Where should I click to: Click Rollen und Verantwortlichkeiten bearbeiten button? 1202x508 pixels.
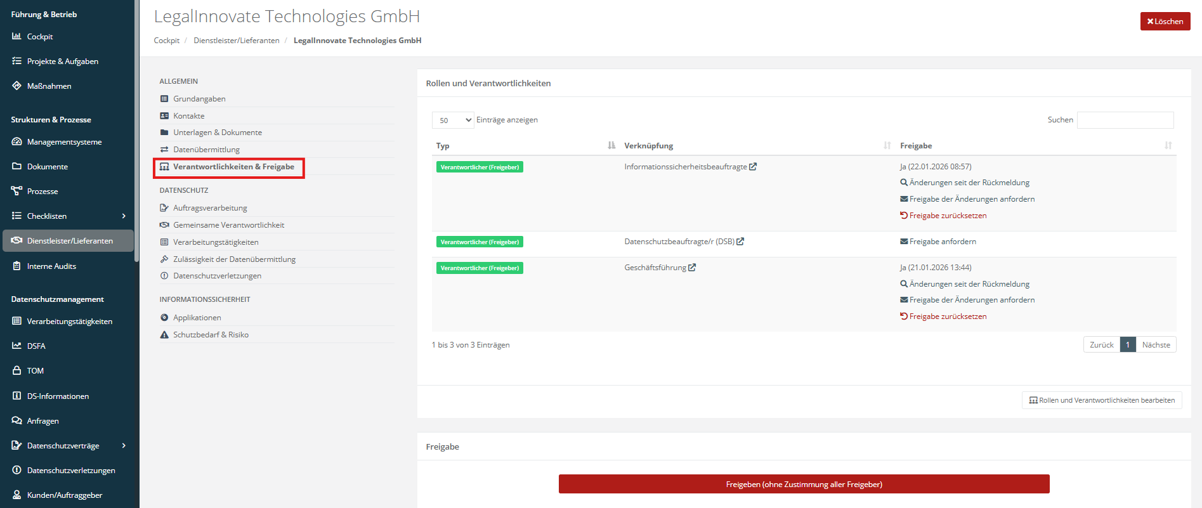pyautogui.click(x=1102, y=400)
